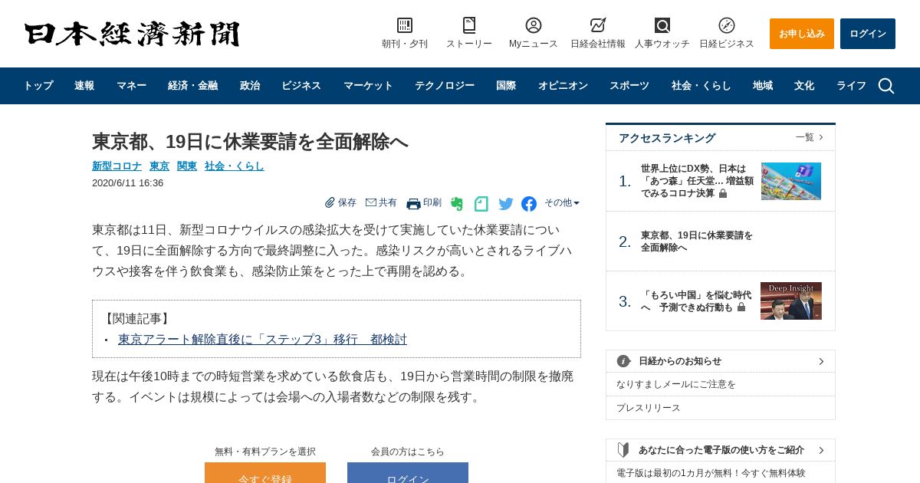Open the 新型コロナ topic tag

pyautogui.click(x=117, y=166)
